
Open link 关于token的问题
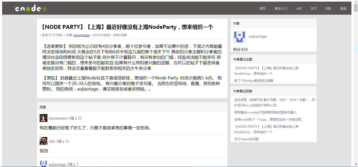pos(246,139)
